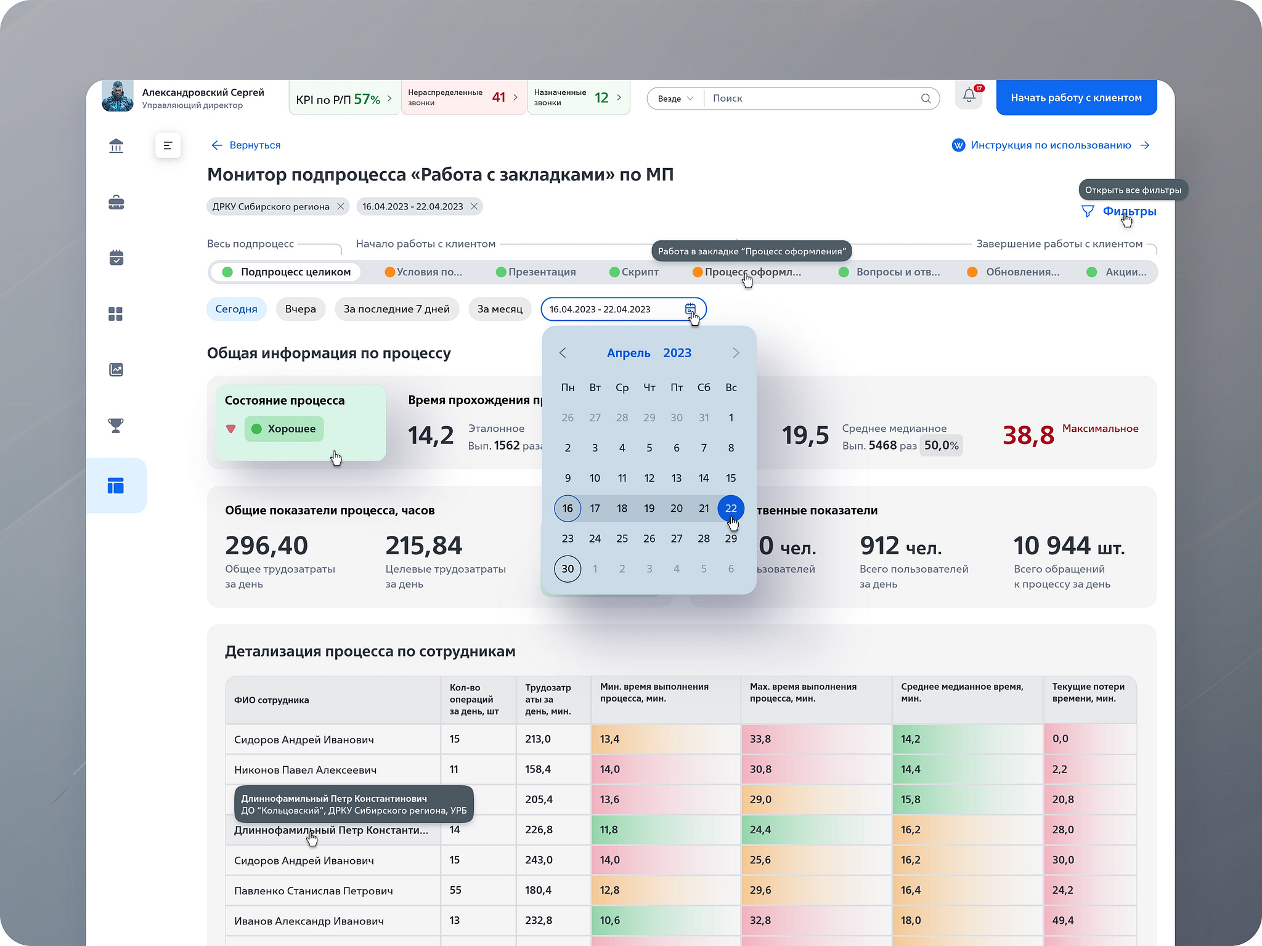1262x946 pixels.
Task: Expand KPI по Р/П details via chevron
Action: point(389,97)
